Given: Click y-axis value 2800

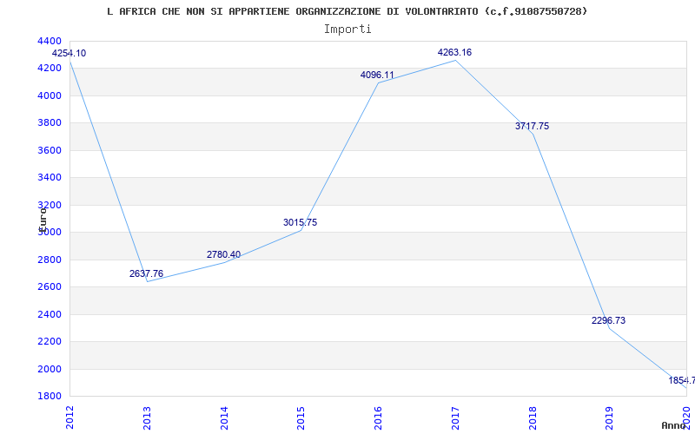Looking at the screenshot, I should 50,260.
